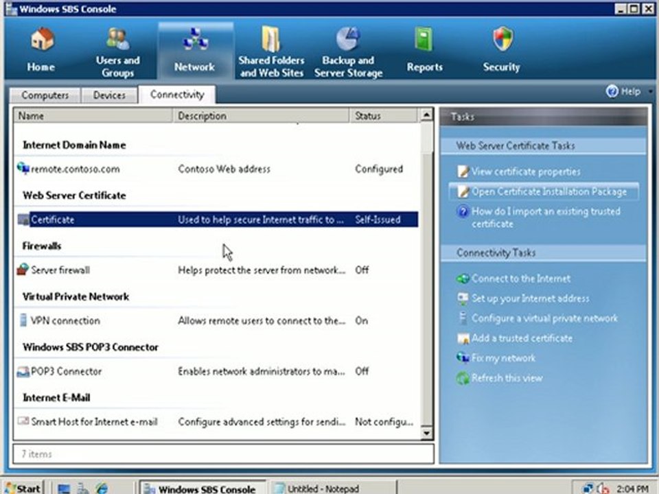659x494 pixels.
Task: Select the Connectivity tab
Action: [177, 95]
